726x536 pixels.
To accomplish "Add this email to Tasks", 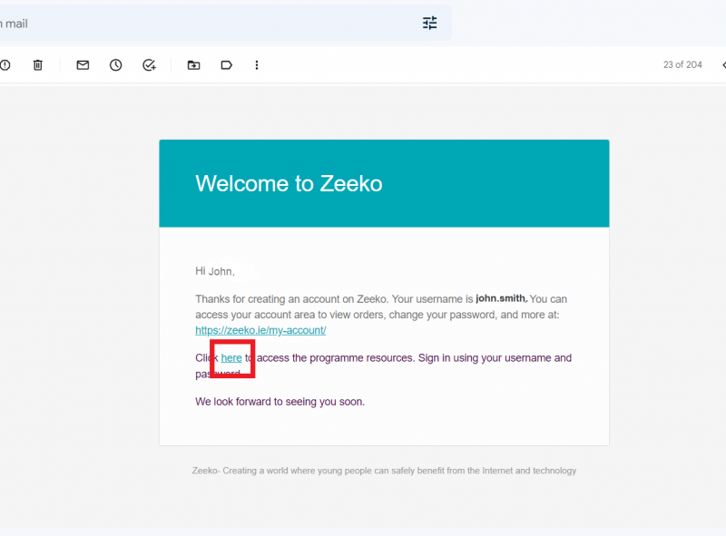I will pos(149,65).
